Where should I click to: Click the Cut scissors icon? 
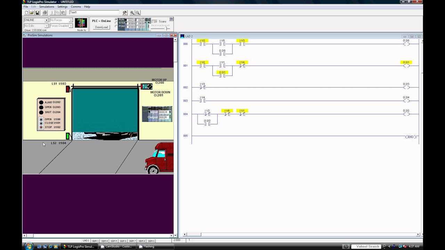[52, 12]
